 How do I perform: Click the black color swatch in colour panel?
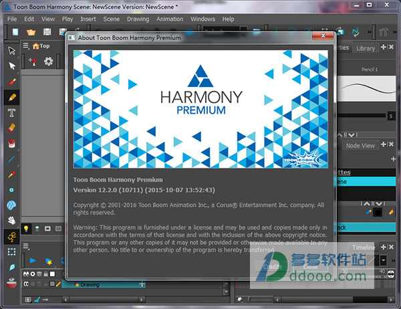pos(378,212)
